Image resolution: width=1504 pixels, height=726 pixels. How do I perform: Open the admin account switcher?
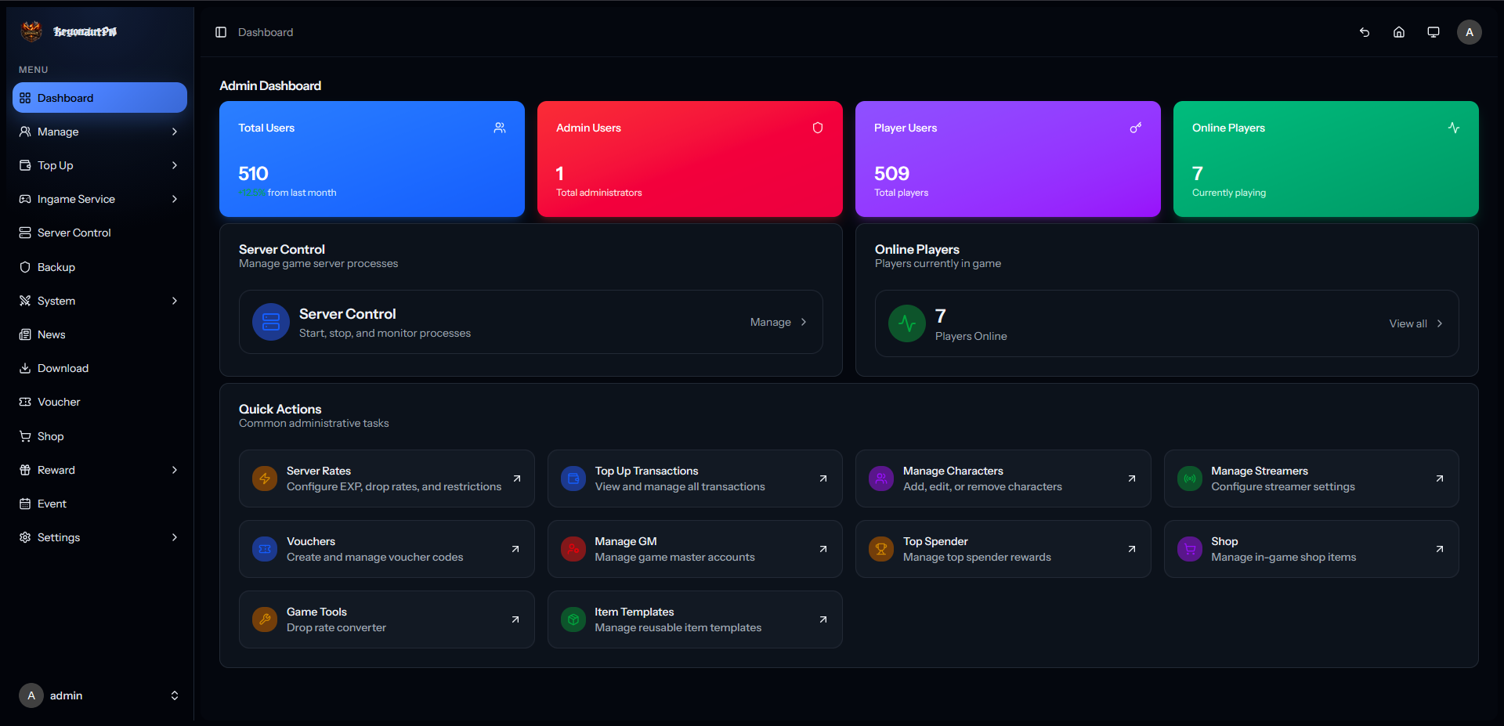(99, 695)
